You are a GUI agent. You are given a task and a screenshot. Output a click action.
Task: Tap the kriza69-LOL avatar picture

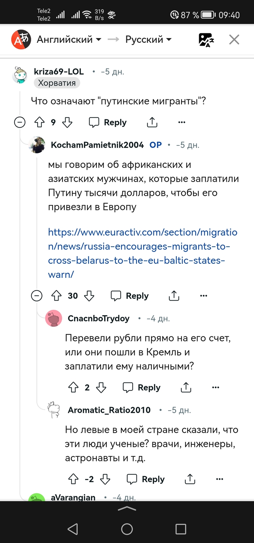[x=20, y=75]
